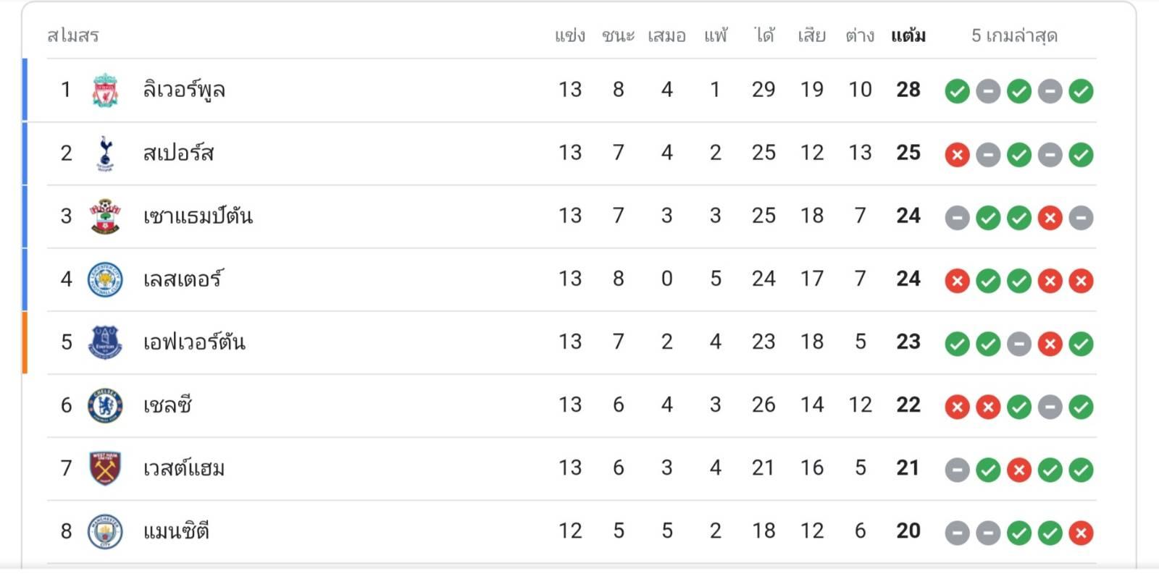This screenshot has width=1159, height=579.
Task: Click the Tottenham Spurs crest icon
Action: 105,153
